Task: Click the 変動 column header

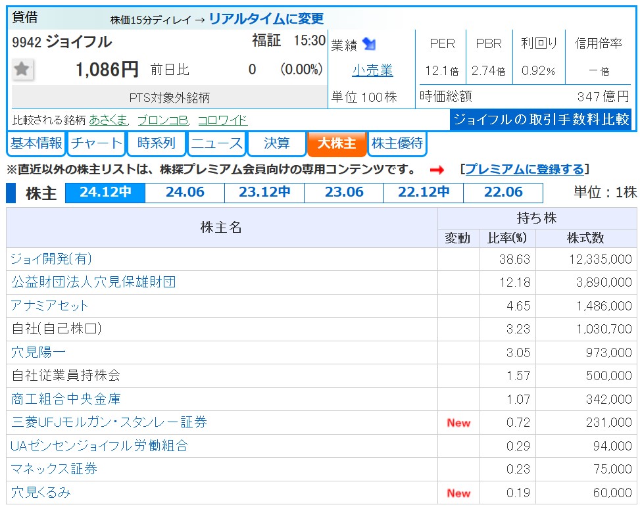Action: point(458,238)
